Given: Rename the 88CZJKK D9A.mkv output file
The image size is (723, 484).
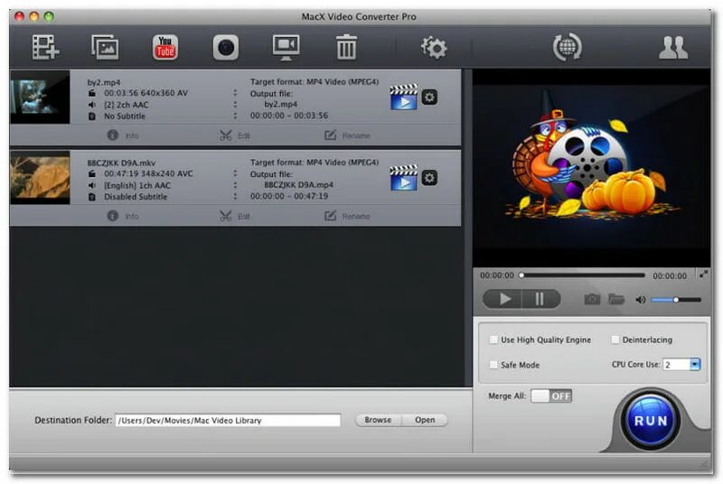Looking at the screenshot, I should point(347,216).
